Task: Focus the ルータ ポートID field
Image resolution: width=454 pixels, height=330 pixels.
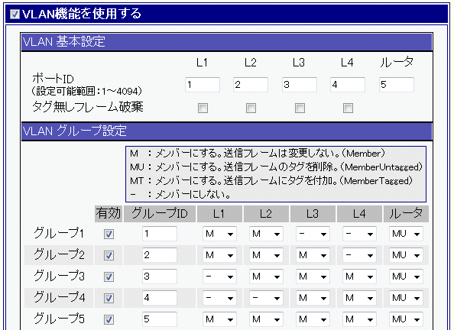Action: point(397,85)
